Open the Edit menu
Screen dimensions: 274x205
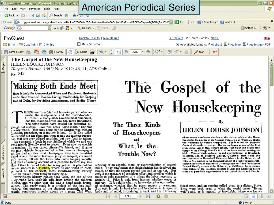point(14,9)
